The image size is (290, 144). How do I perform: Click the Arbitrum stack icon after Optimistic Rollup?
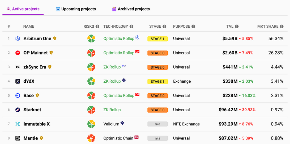(x=137, y=37)
